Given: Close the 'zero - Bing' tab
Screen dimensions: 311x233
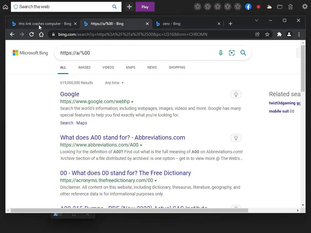Looking at the screenshot, I should click(x=219, y=24).
